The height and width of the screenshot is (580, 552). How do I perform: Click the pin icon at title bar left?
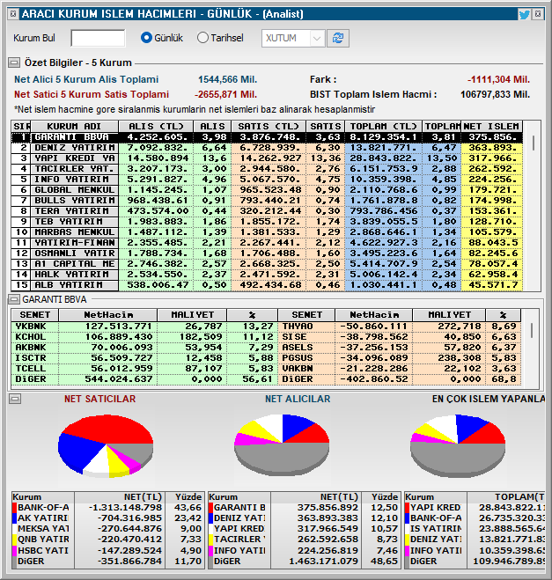coord(13,14)
